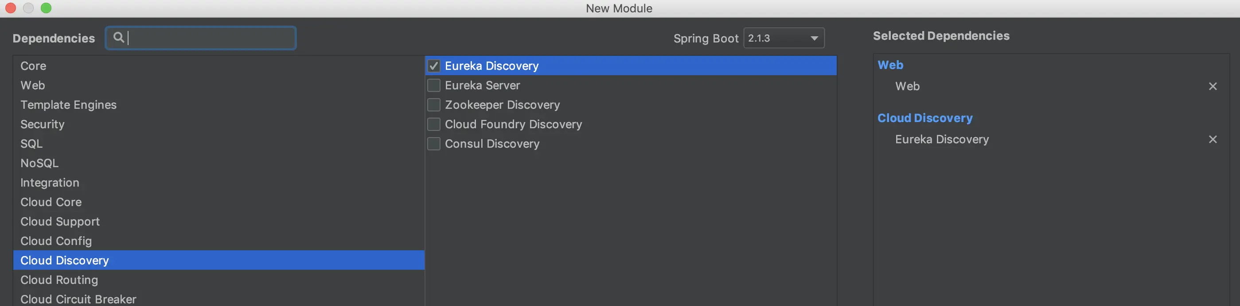Enable the Zookeeper Discovery checkbox
Image resolution: width=1240 pixels, height=306 pixels.
pos(434,105)
